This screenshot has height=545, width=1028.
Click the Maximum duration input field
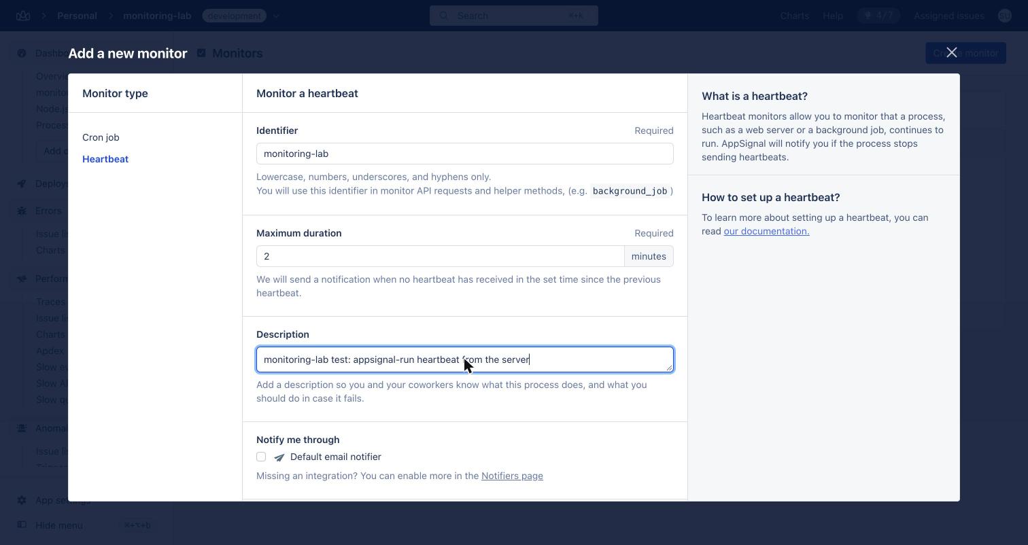tap(440, 256)
